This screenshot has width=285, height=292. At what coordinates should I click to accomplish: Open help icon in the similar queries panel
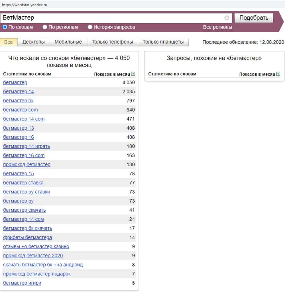(278, 74)
